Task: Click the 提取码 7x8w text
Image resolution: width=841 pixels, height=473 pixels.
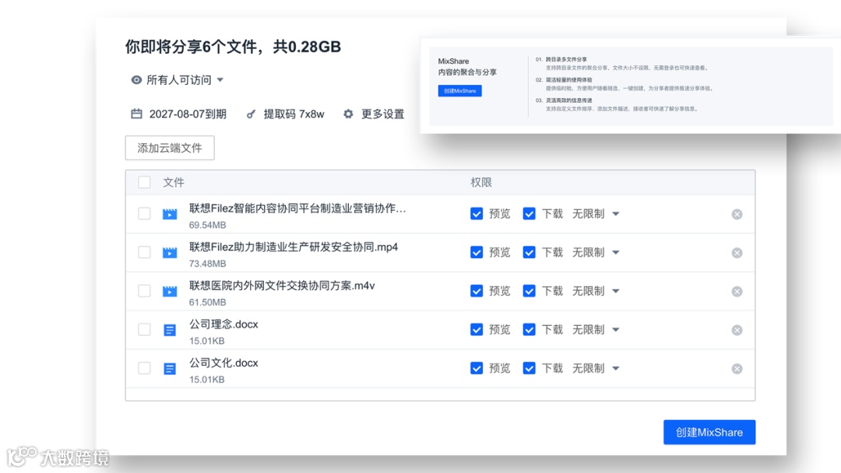Action: coord(294,114)
